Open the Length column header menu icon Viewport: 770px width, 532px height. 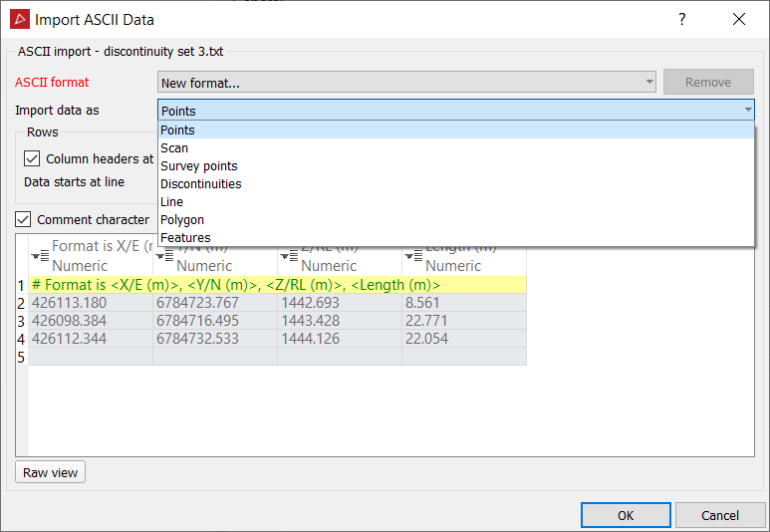[412, 256]
